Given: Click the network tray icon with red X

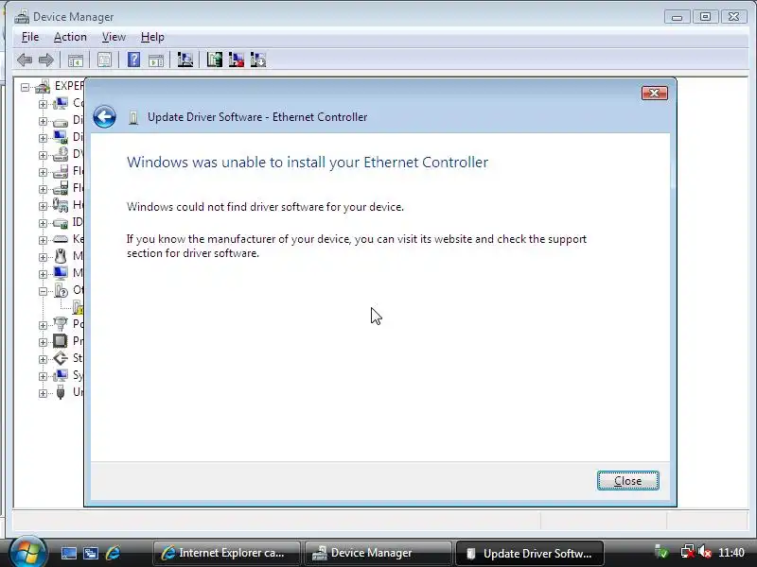Looking at the screenshot, I should [687, 552].
